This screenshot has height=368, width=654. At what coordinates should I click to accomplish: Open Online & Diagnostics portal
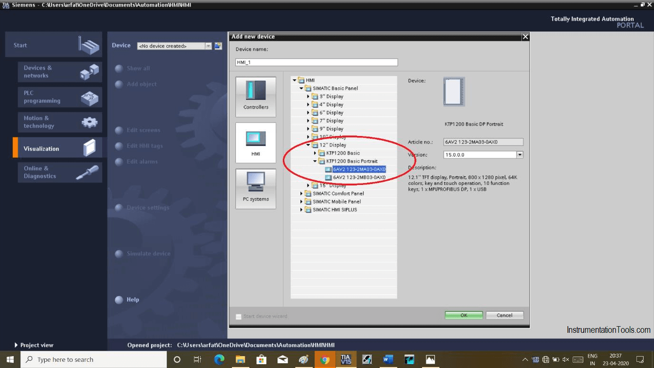coord(60,172)
